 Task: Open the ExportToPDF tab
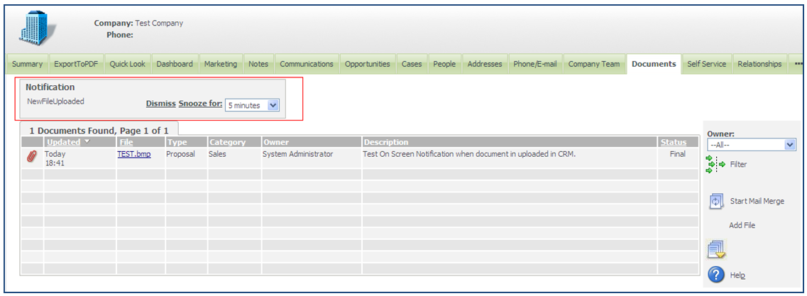[76, 64]
